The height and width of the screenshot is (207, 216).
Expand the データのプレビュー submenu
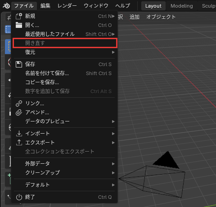pyautogui.click(x=64, y=121)
